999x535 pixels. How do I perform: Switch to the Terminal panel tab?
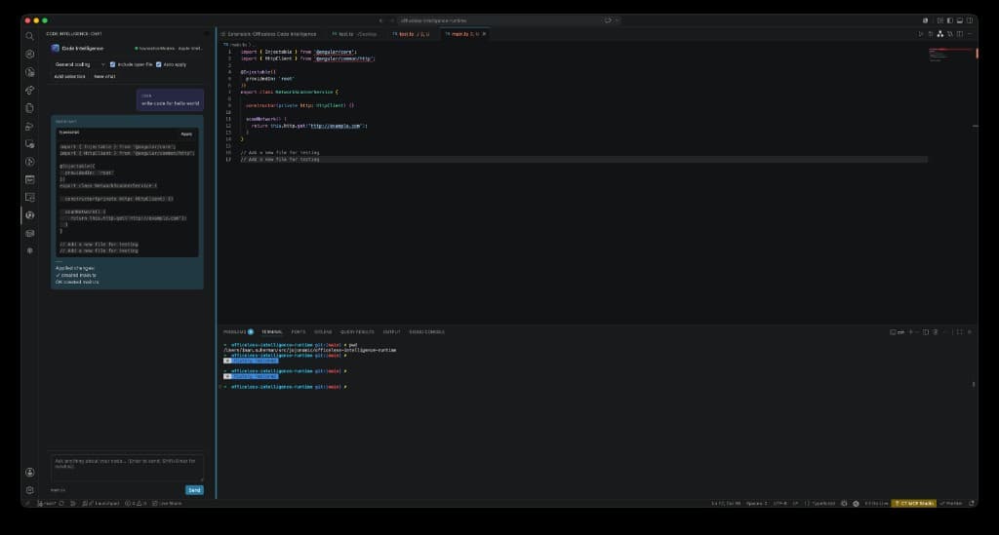click(x=272, y=332)
